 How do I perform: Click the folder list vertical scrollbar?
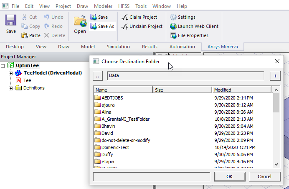[276, 129]
